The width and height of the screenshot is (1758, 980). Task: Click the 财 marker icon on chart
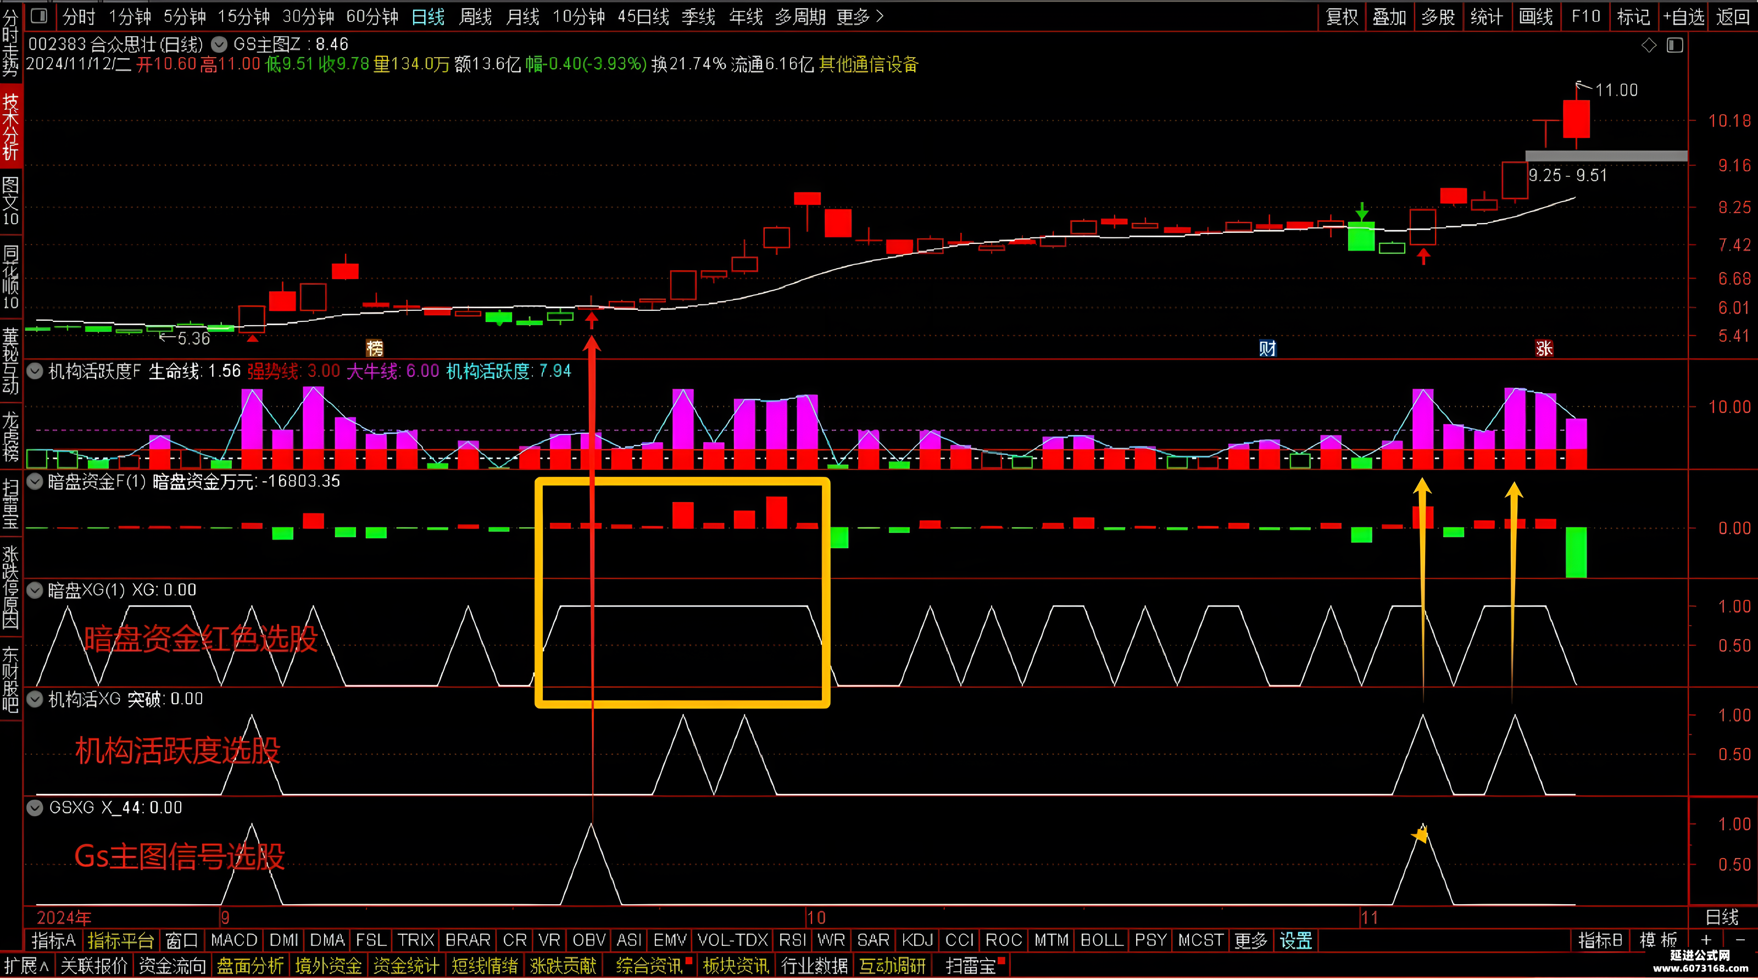click(1267, 348)
